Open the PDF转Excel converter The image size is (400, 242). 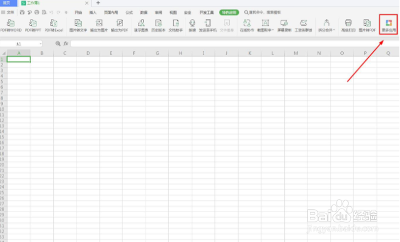click(x=54, y=26)
